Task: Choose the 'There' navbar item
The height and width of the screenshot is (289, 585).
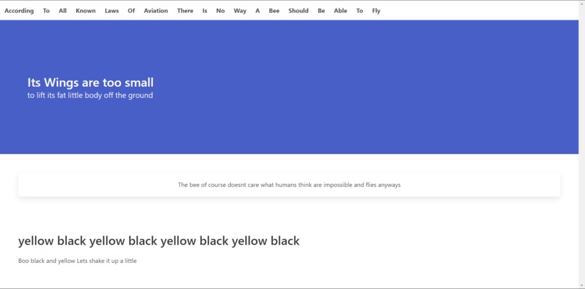Action: (x=185, y=11)
